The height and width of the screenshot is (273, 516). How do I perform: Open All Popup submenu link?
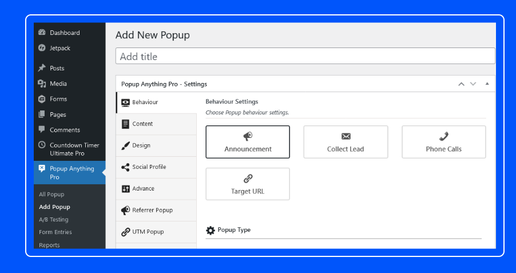click(x=51, y=194)
